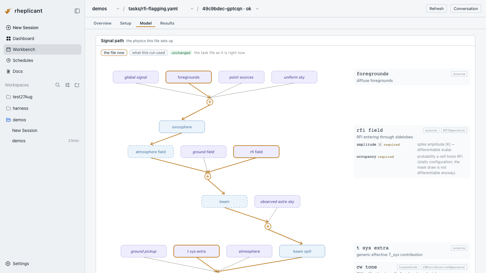Open the Conversation button
This screenshot has width=486, height=273.
[x=466, y=8]
